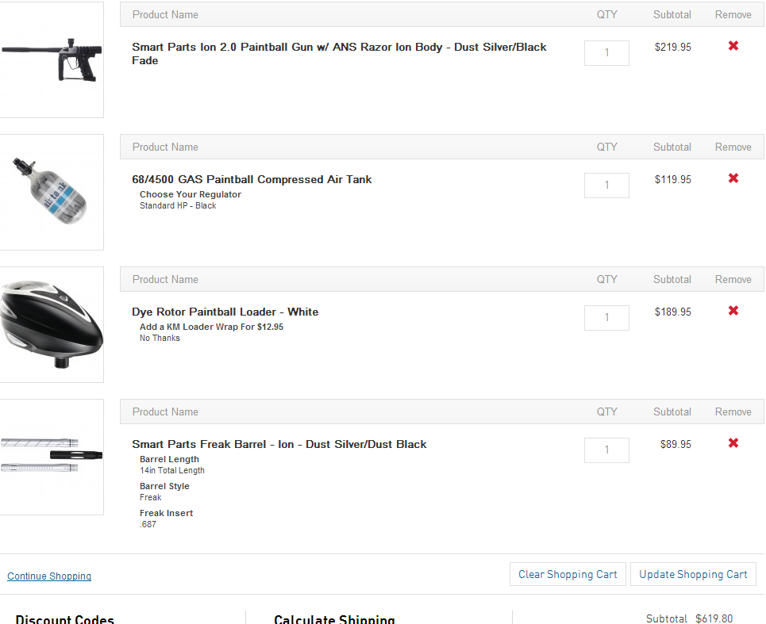The image size is (766, 624).
Task: Click the Dye Rotor loader image
Action: point(51,324)
